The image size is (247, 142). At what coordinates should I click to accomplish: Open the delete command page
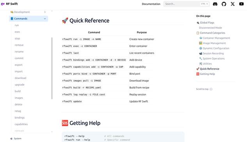click(18, 104)
